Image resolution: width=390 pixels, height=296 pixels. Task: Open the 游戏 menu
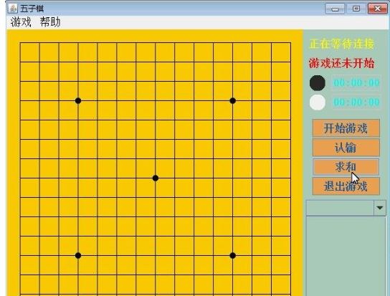(x=21, y=22)
